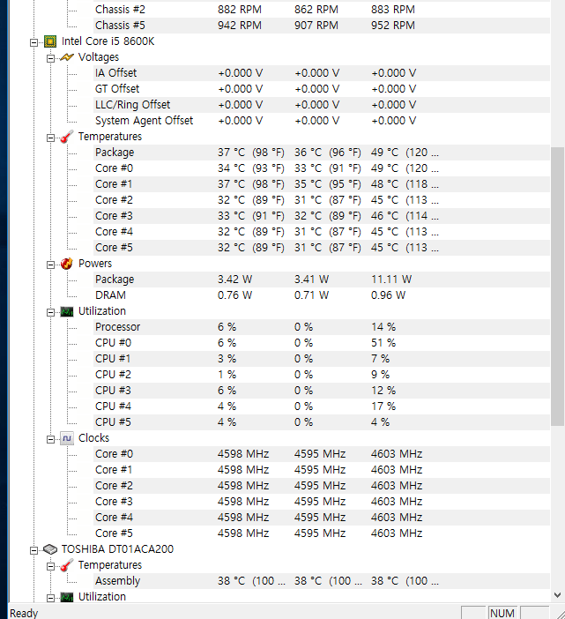Click the CPU Temperatures thermometer icon
Screen dimensions: 565x619
[x=67, y=137]
